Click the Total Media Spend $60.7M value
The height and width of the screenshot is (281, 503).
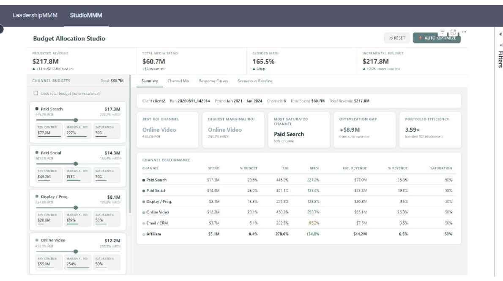point(154,62)
